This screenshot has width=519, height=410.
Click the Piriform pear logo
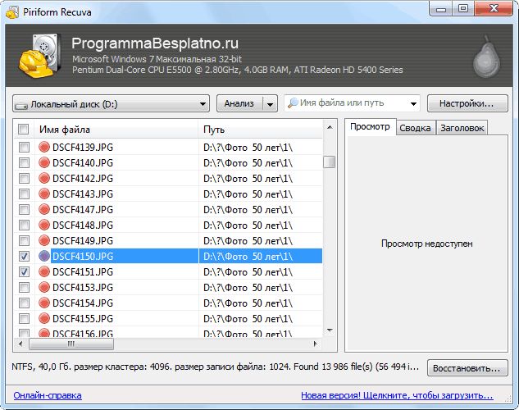[486, 57]
